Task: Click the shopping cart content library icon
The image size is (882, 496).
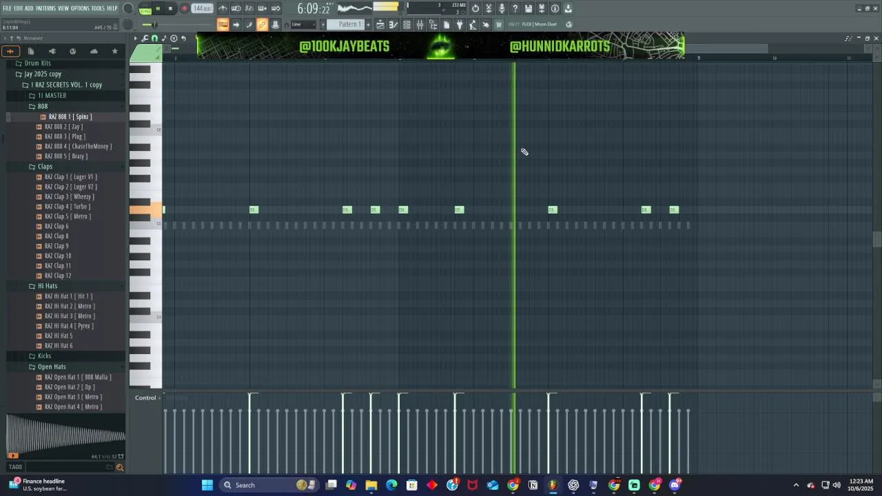Action: pyautogui.click(x=499, y=24)
